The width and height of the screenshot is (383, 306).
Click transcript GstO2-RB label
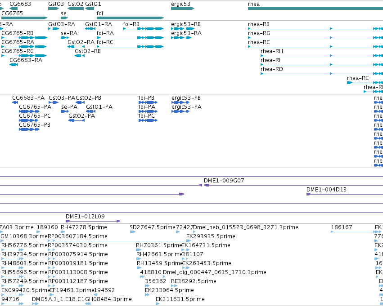click(x=88, y=51)
